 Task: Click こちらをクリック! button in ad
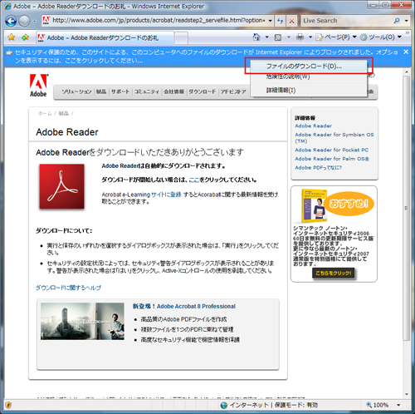pos(334,274)
